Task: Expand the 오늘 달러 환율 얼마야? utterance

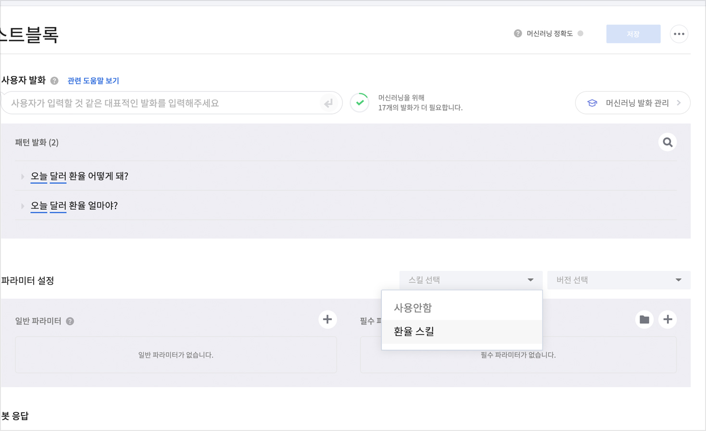Action: [23, 206]
